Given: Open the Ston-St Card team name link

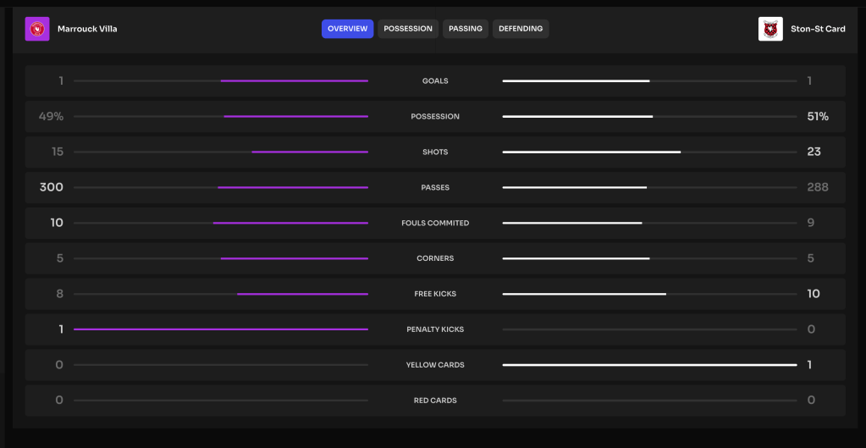Looking at the screenshot, I should coord(817,29).
